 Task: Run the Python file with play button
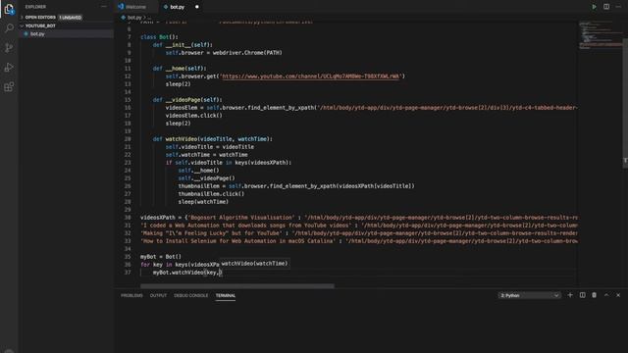tap(594, 7)
